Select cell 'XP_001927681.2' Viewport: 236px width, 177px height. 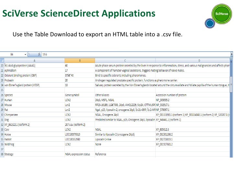tap(193, 144)
